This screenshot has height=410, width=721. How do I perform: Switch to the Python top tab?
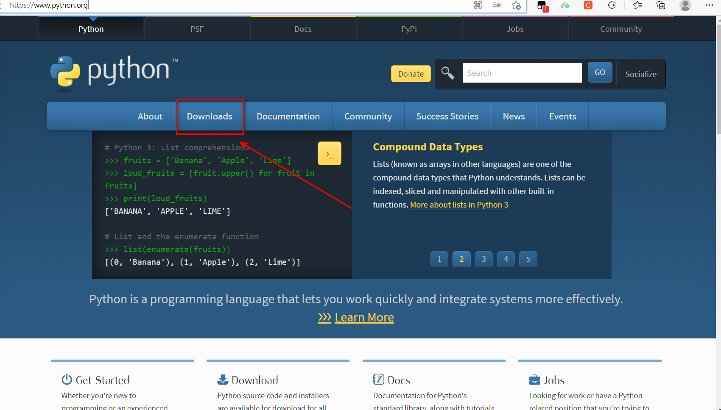point(91,29)
